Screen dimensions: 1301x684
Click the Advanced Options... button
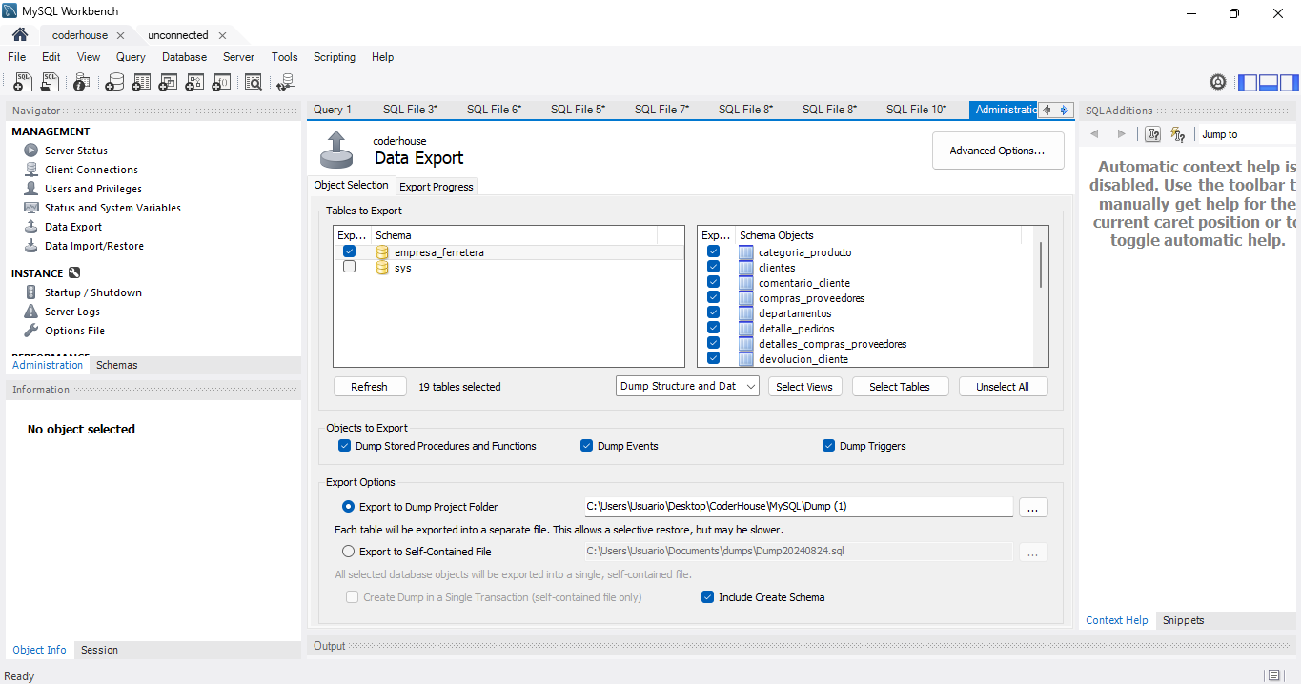pyautogui.click(x=998, y=151)
